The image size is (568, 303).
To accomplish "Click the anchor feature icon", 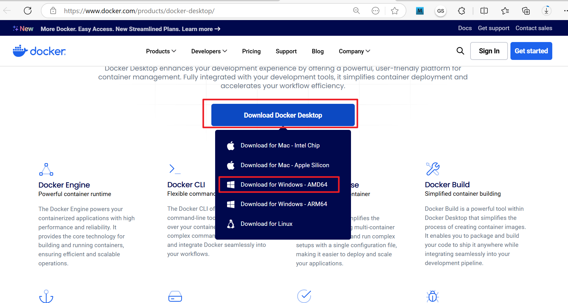I will [46, 296].
